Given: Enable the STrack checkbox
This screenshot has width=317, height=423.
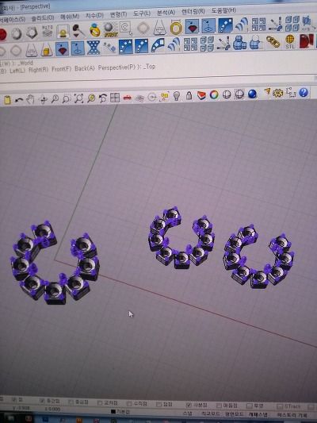Looking at the screenshot, I should (x=280, y=406).
